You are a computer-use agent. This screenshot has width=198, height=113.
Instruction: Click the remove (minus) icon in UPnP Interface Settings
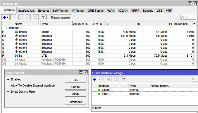point(101,79)
